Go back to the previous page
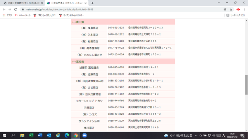Viewport: 248px width, 139px height. click(x=4, y=9)
